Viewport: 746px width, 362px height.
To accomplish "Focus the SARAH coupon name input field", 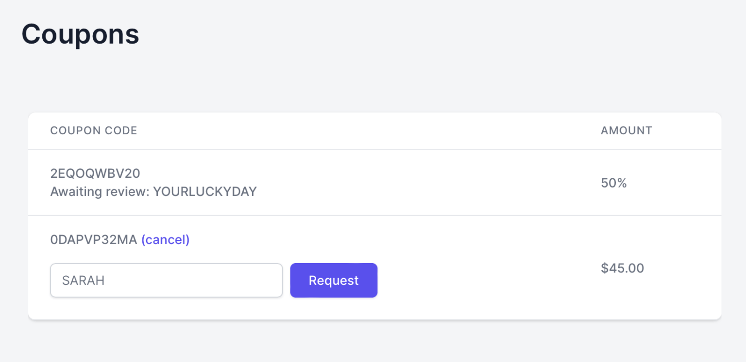I will tap(166, 280).
